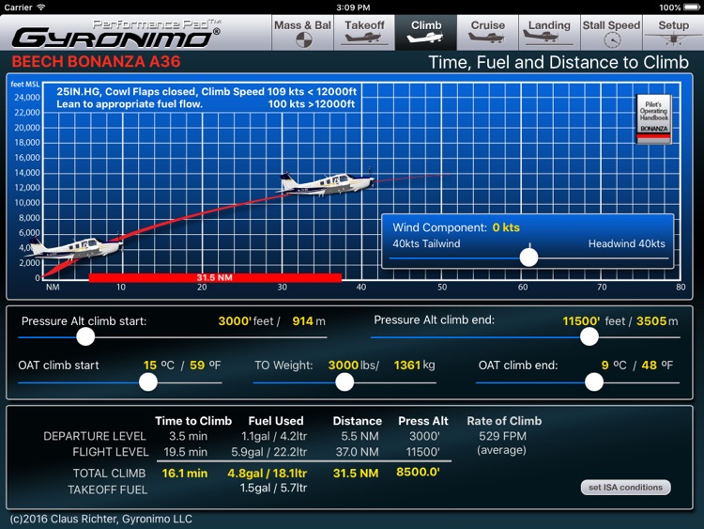Click the Headwind 40kts label

click(626, 243)
